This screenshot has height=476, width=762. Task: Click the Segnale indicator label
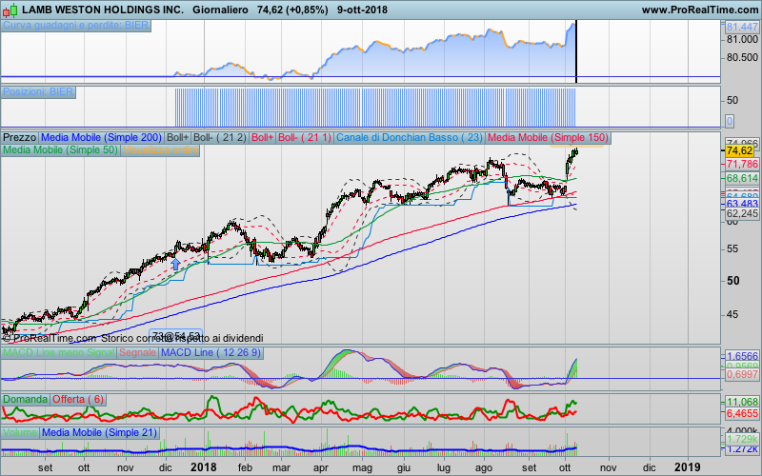coord(137,352)
